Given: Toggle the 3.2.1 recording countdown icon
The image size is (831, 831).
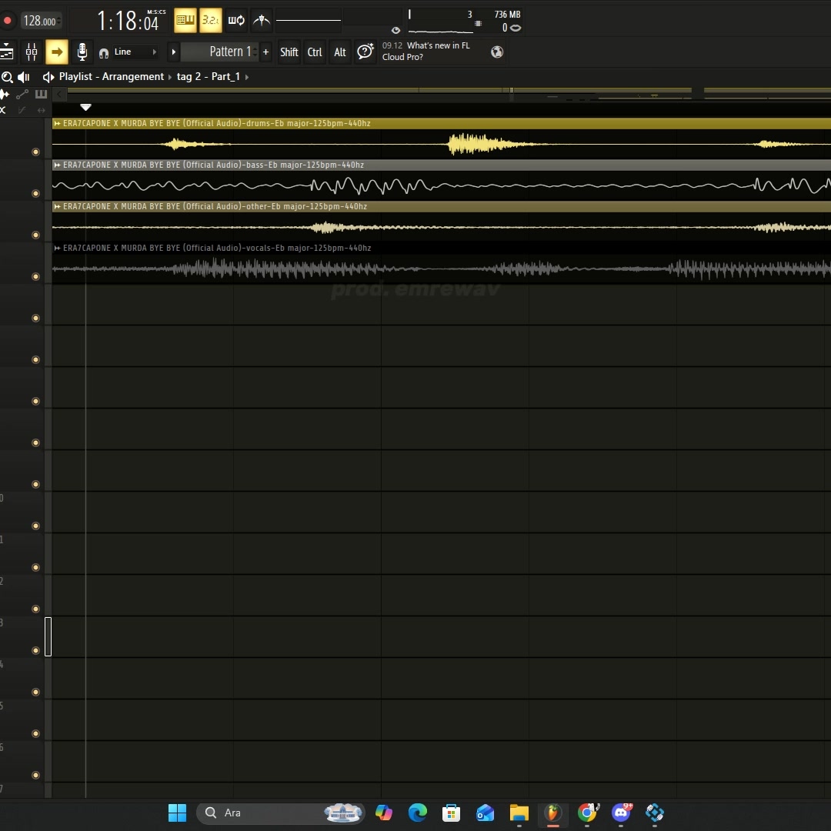Looking at the screenshot, I should point(210,20).
